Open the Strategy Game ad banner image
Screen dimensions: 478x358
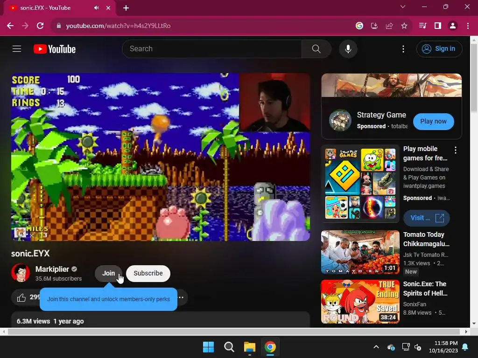(392, 85)
